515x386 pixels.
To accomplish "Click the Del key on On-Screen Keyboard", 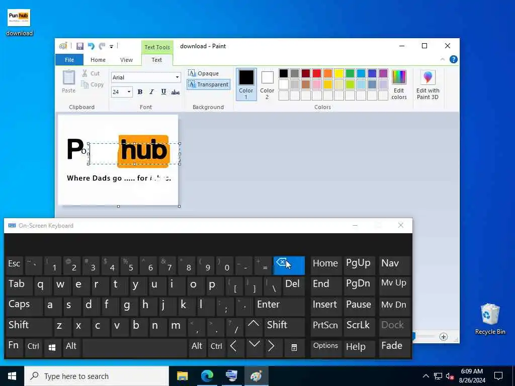I will 294,285.
